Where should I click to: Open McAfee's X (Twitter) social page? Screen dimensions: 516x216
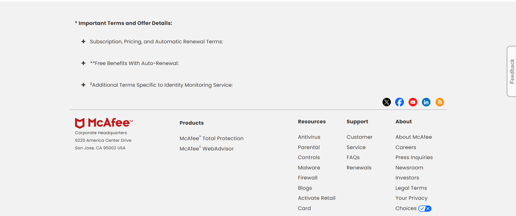386,102
